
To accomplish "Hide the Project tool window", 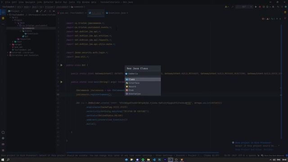I will pyautogui.click(x=54, y=11).
